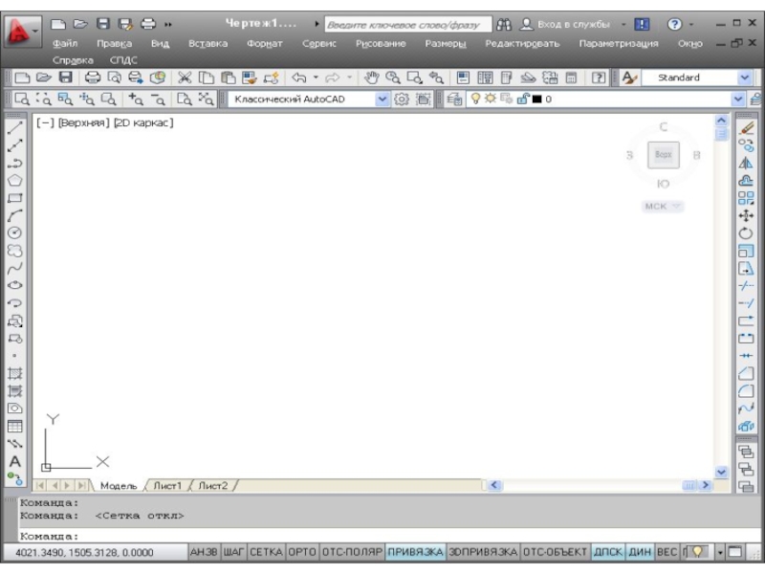
Task: Select the Array tool
Action: pos(746,198)
